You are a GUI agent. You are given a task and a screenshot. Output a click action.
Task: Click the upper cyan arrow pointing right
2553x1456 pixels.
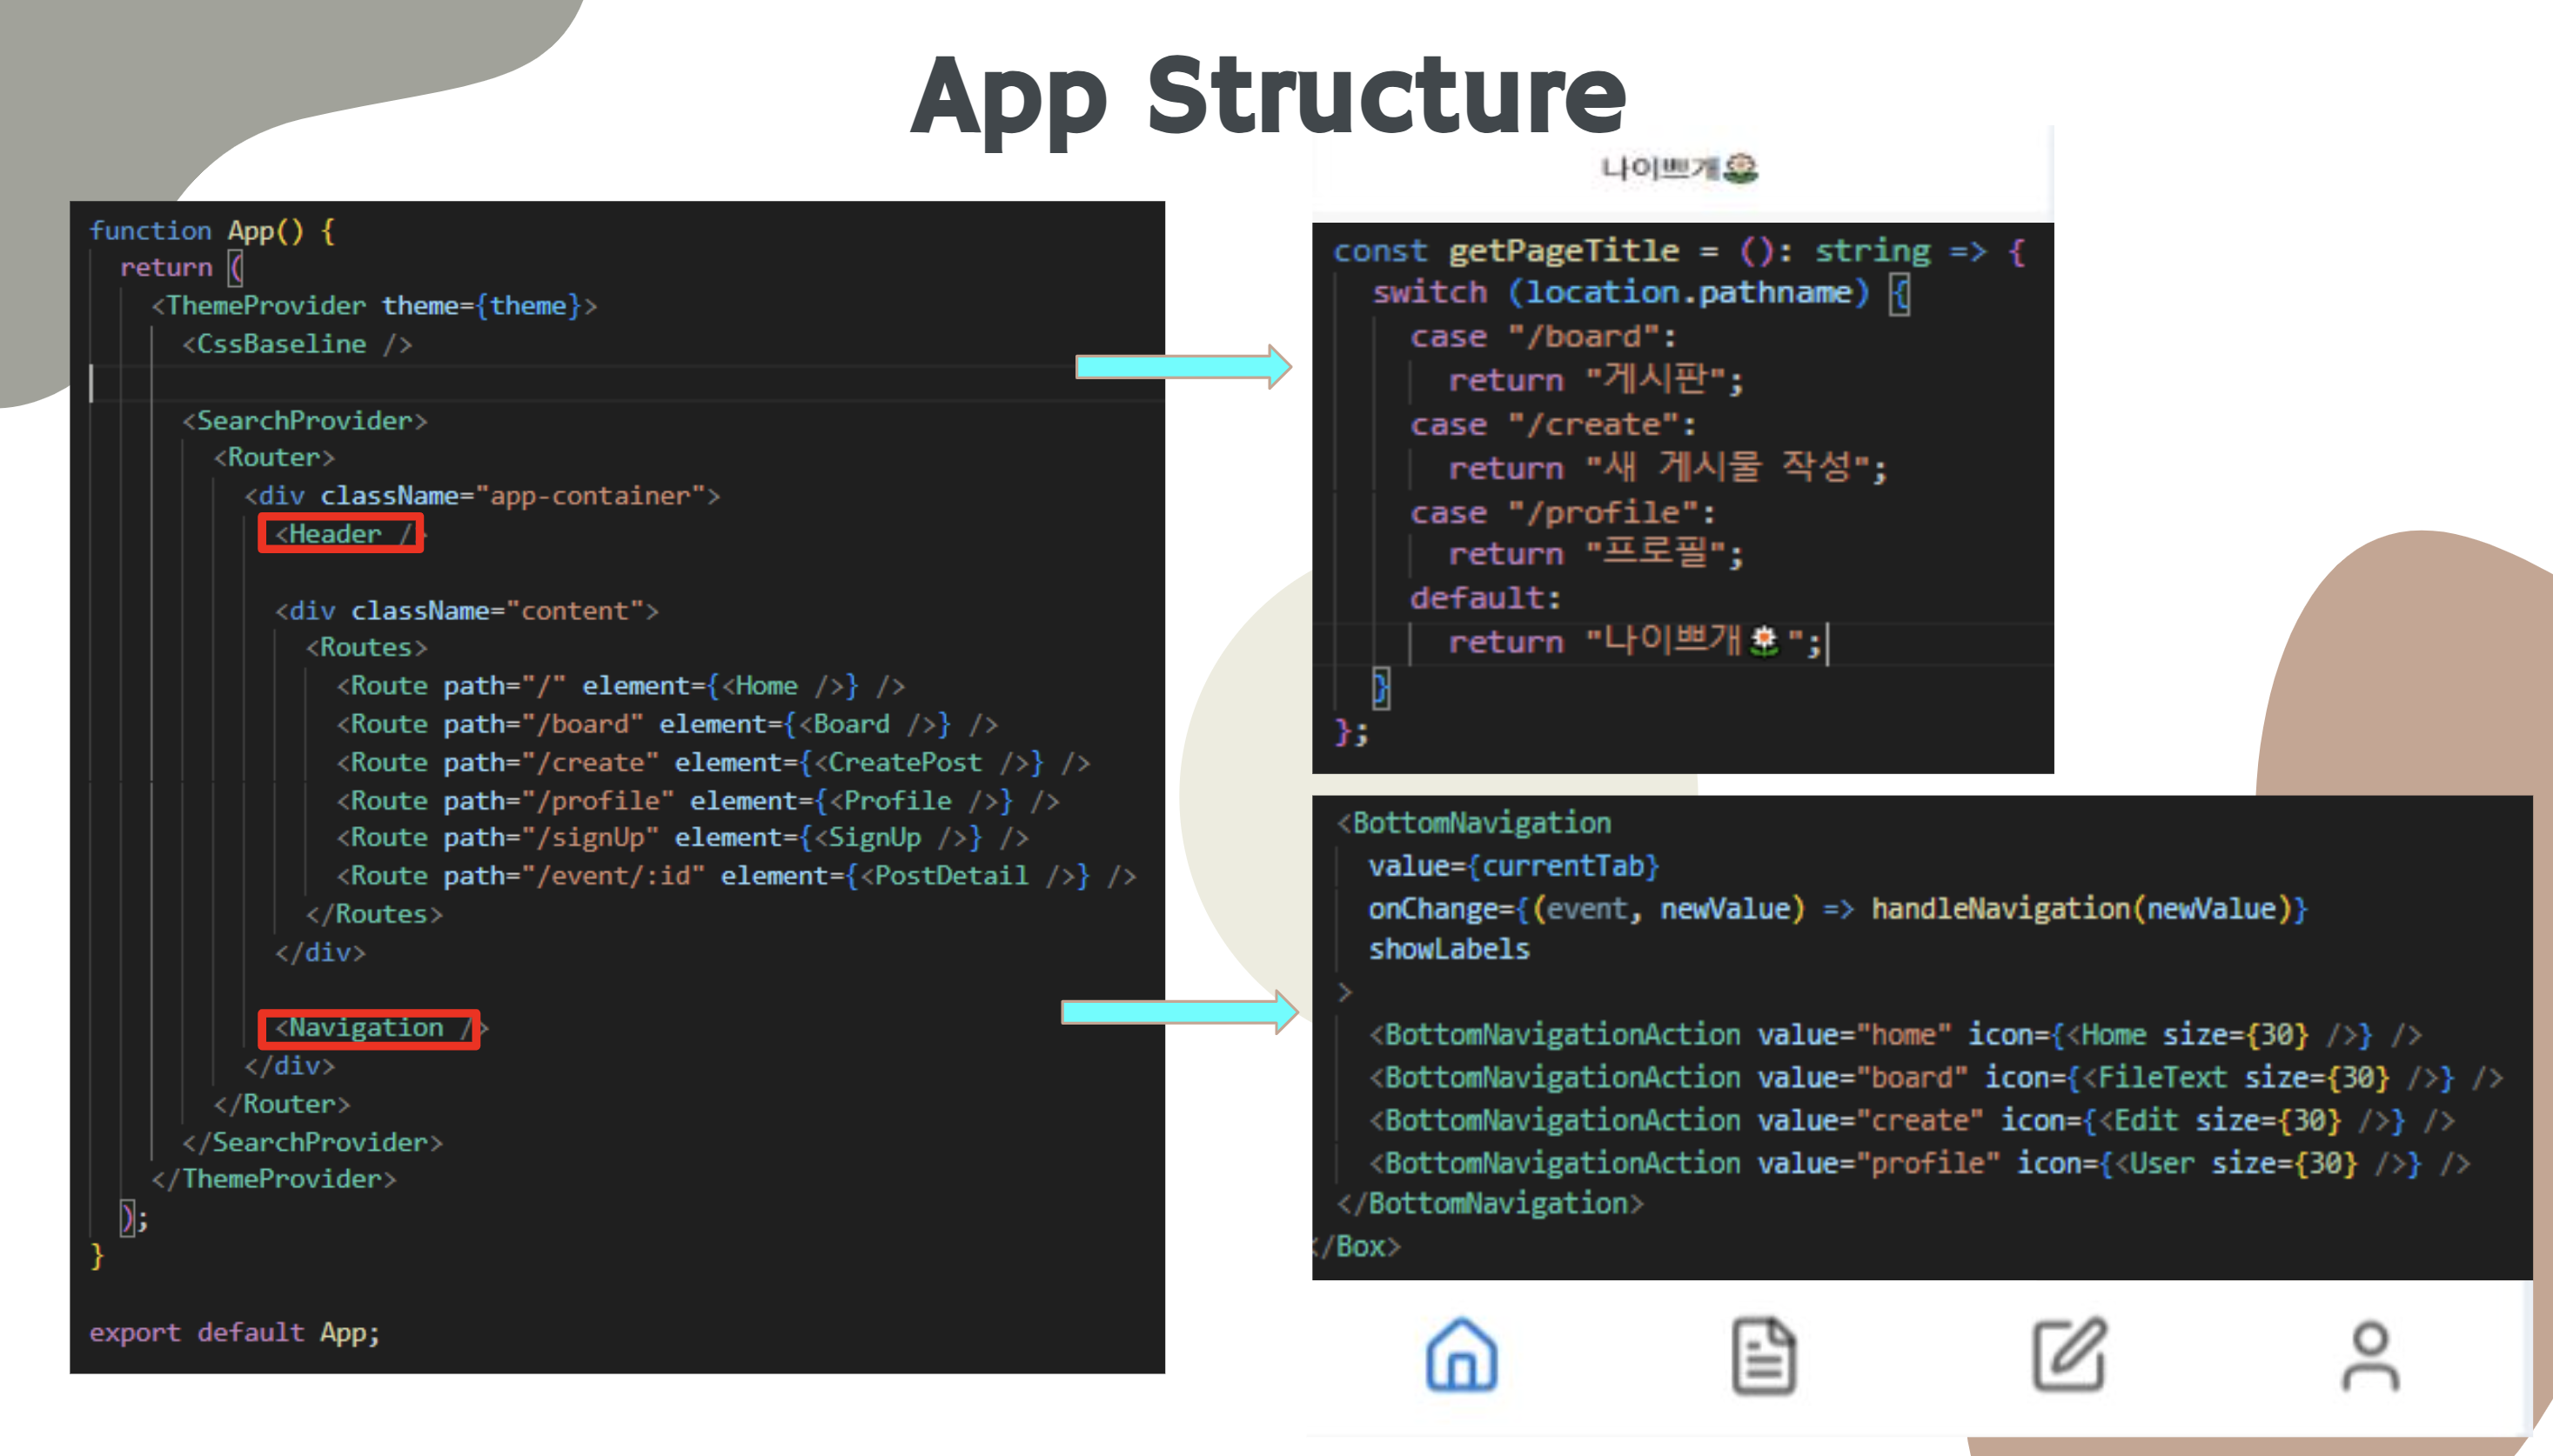(x=1183, y=367)
